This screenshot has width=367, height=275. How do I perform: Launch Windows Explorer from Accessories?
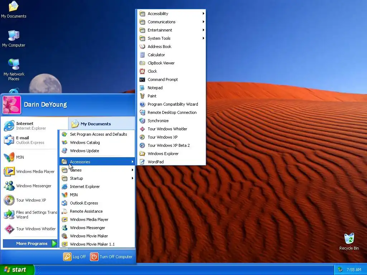click(172, 154)
